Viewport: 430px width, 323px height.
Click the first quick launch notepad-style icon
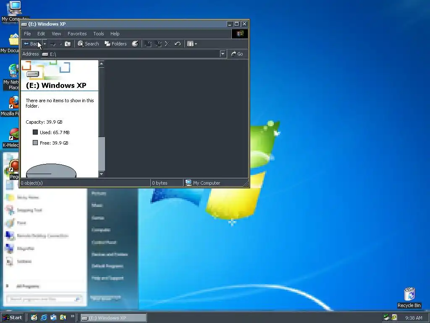click(x=34, y=318)
